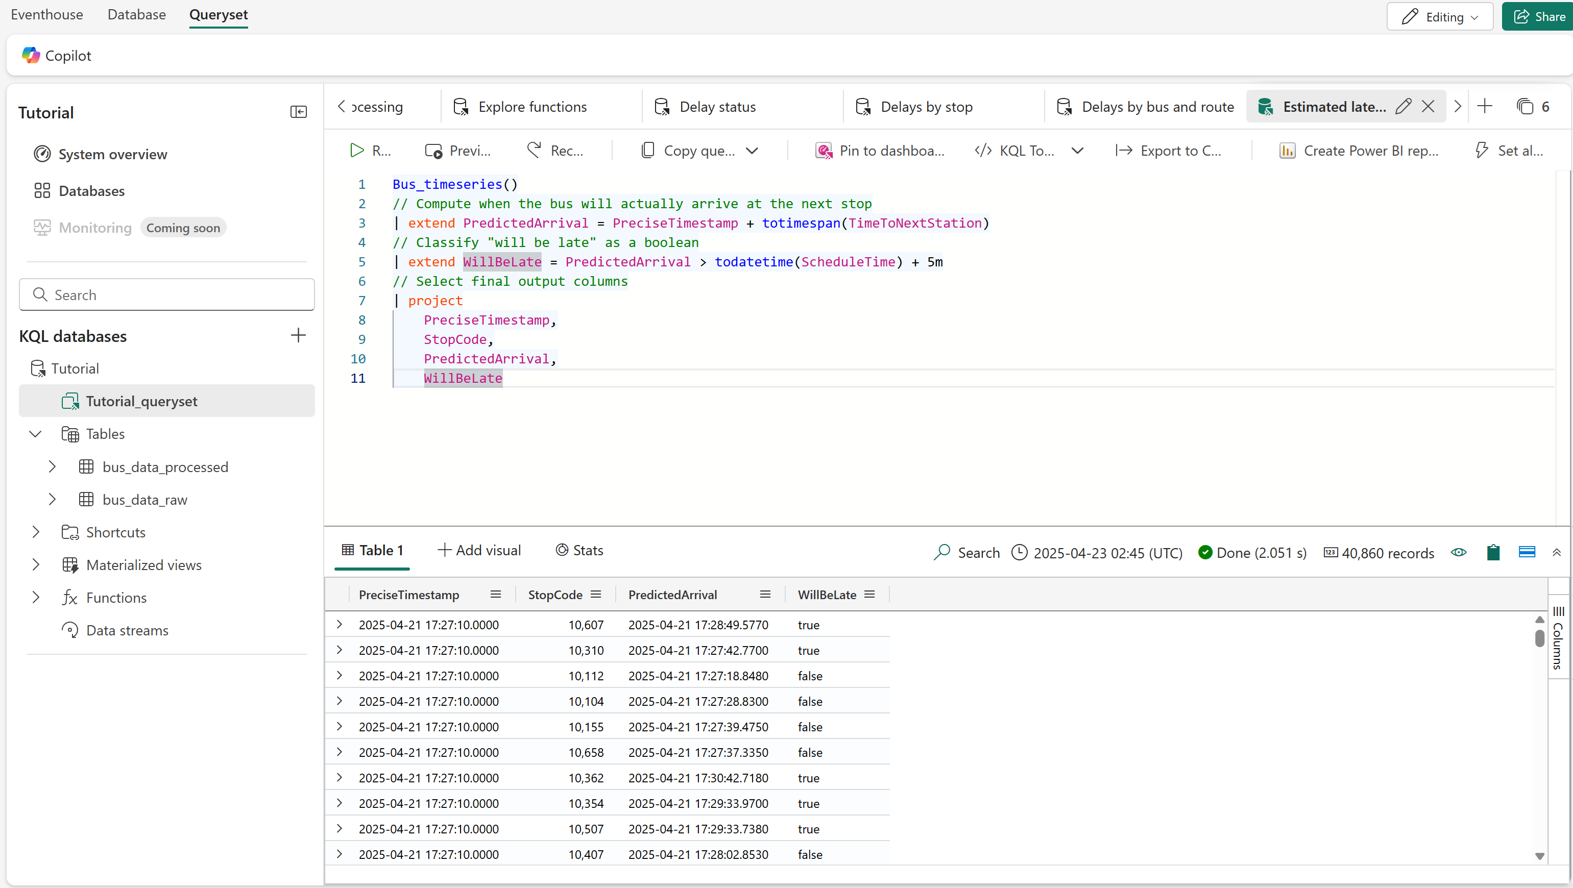Image resolution: width=1573 pixels, height=888 pixels.
Task: Switch to the Delays by stop tab
Action: tap(926, 107)
